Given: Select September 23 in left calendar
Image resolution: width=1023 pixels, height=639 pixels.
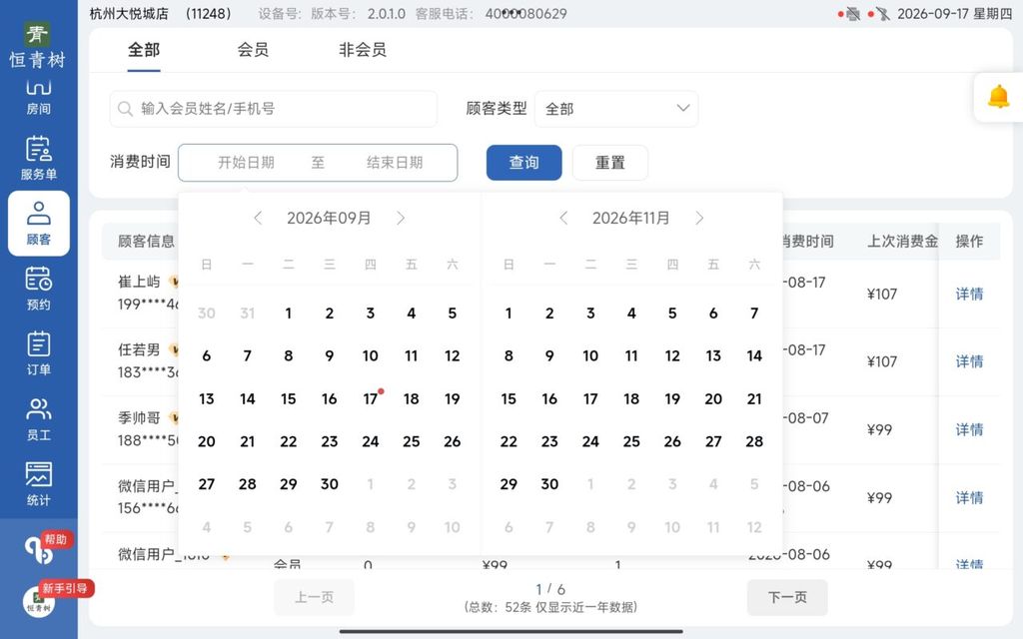Looking at the screenshot, I should 330,442.
